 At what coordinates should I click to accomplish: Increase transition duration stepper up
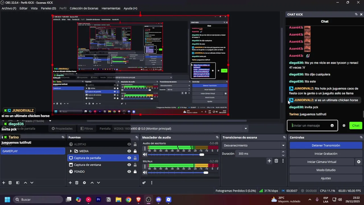283,152
